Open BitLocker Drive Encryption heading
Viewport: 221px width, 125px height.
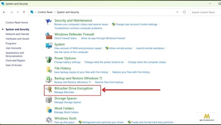coord(74,88)
